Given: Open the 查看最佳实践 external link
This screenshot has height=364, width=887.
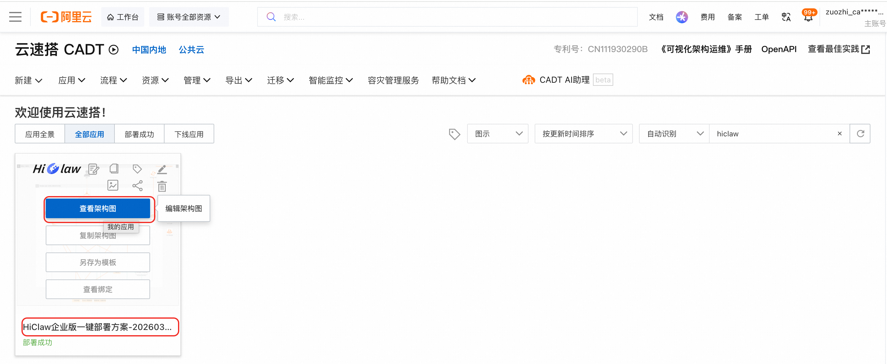Looking at the screenshot, I should click(x=839, y=50).
